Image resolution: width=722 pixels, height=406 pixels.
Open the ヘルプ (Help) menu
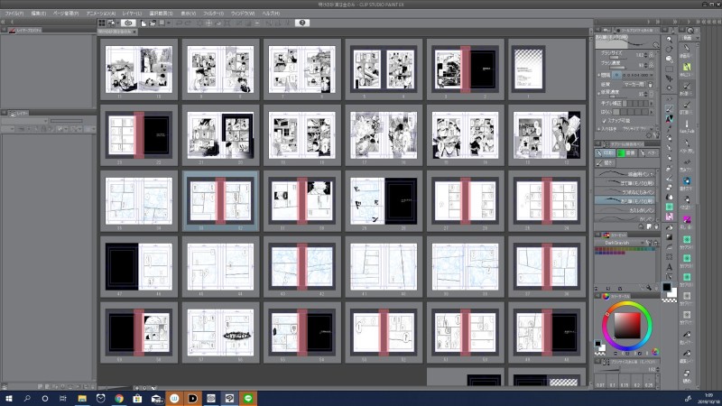[x=271, y=14]
